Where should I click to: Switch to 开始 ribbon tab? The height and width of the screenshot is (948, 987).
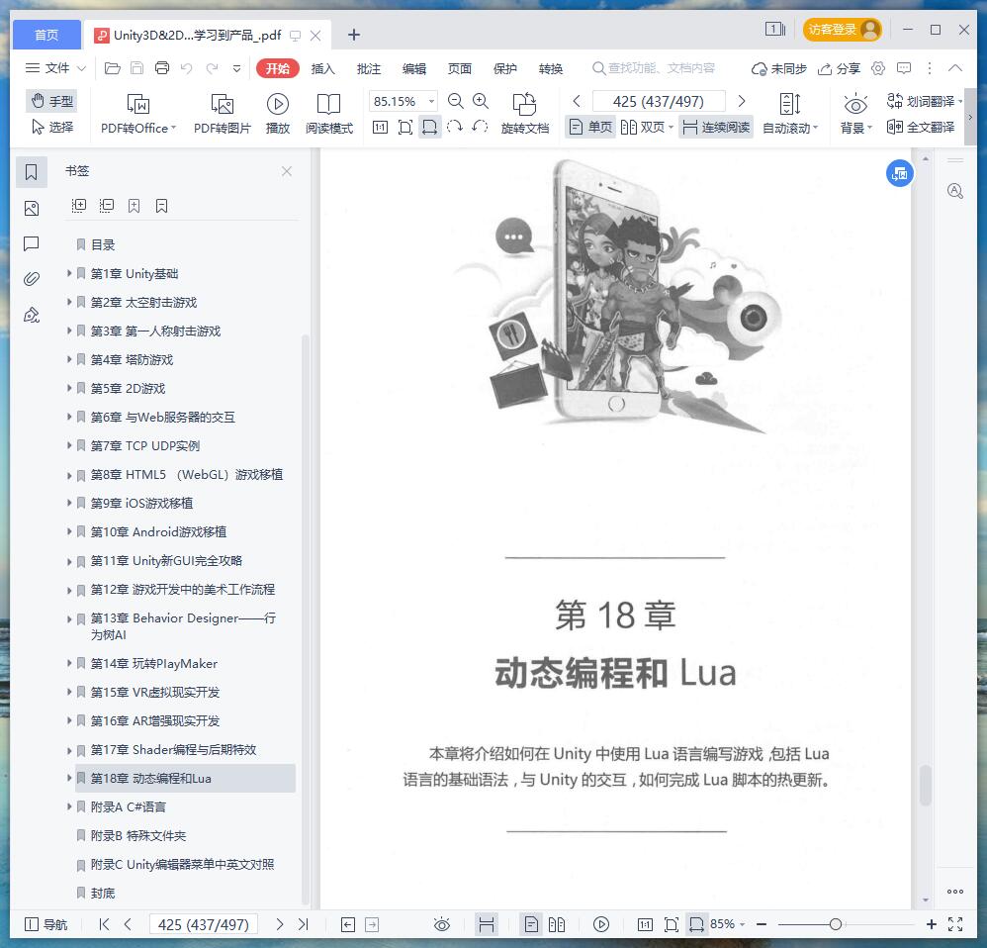click(278, 68)
